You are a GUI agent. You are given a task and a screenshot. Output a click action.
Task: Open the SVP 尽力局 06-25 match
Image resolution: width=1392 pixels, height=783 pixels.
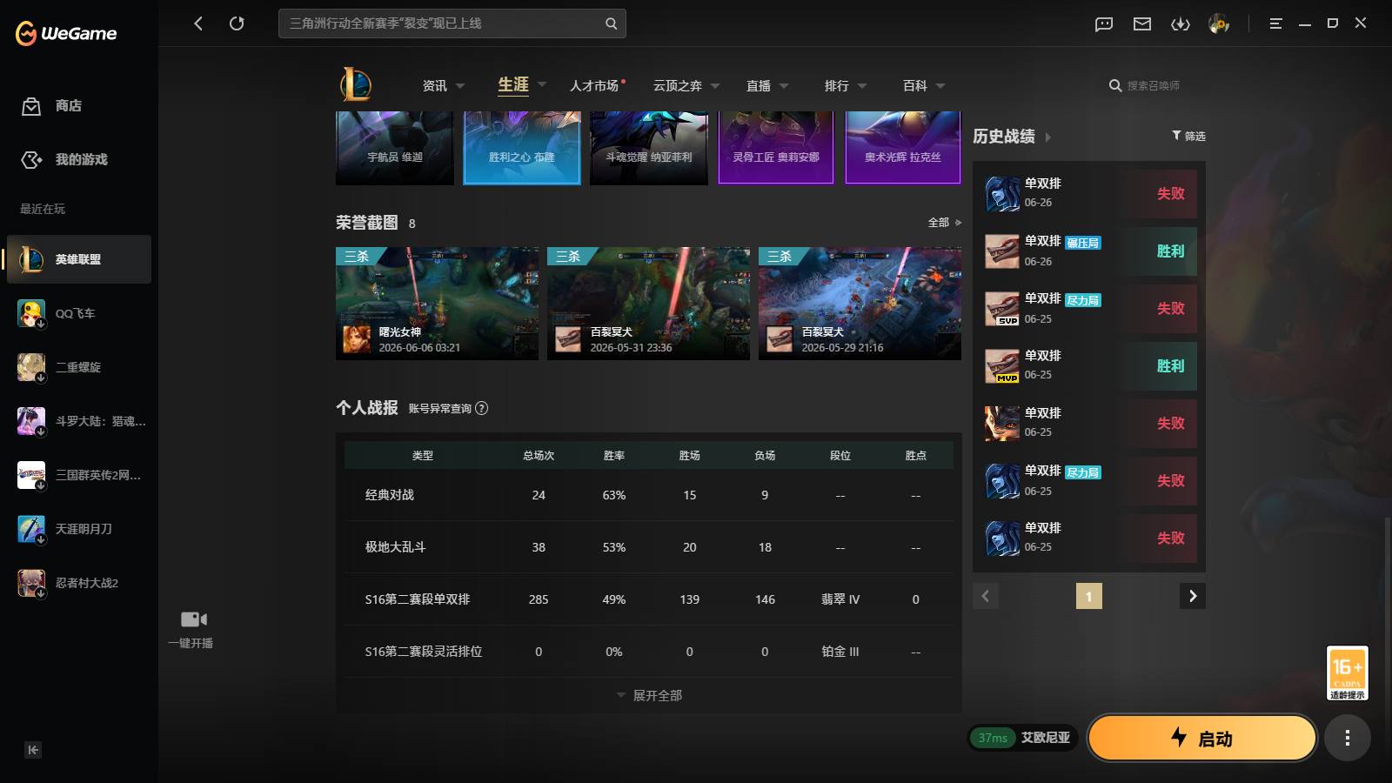coord(1089,308)
